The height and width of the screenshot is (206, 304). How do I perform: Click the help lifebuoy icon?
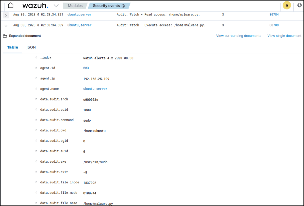point(299,5)
